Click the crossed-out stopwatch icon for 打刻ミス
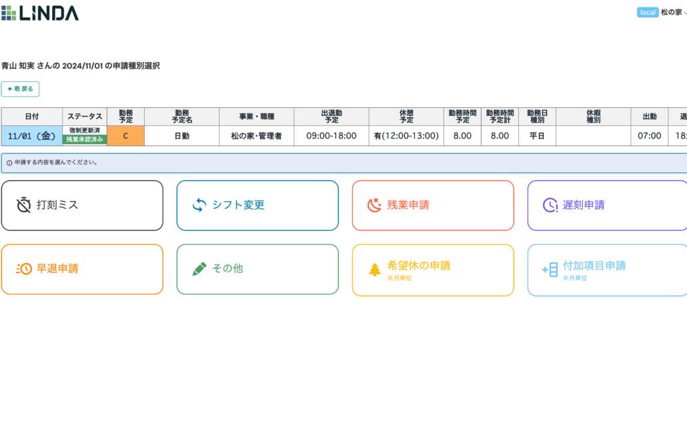The image size is (687, 440). [x=23, y=205]
